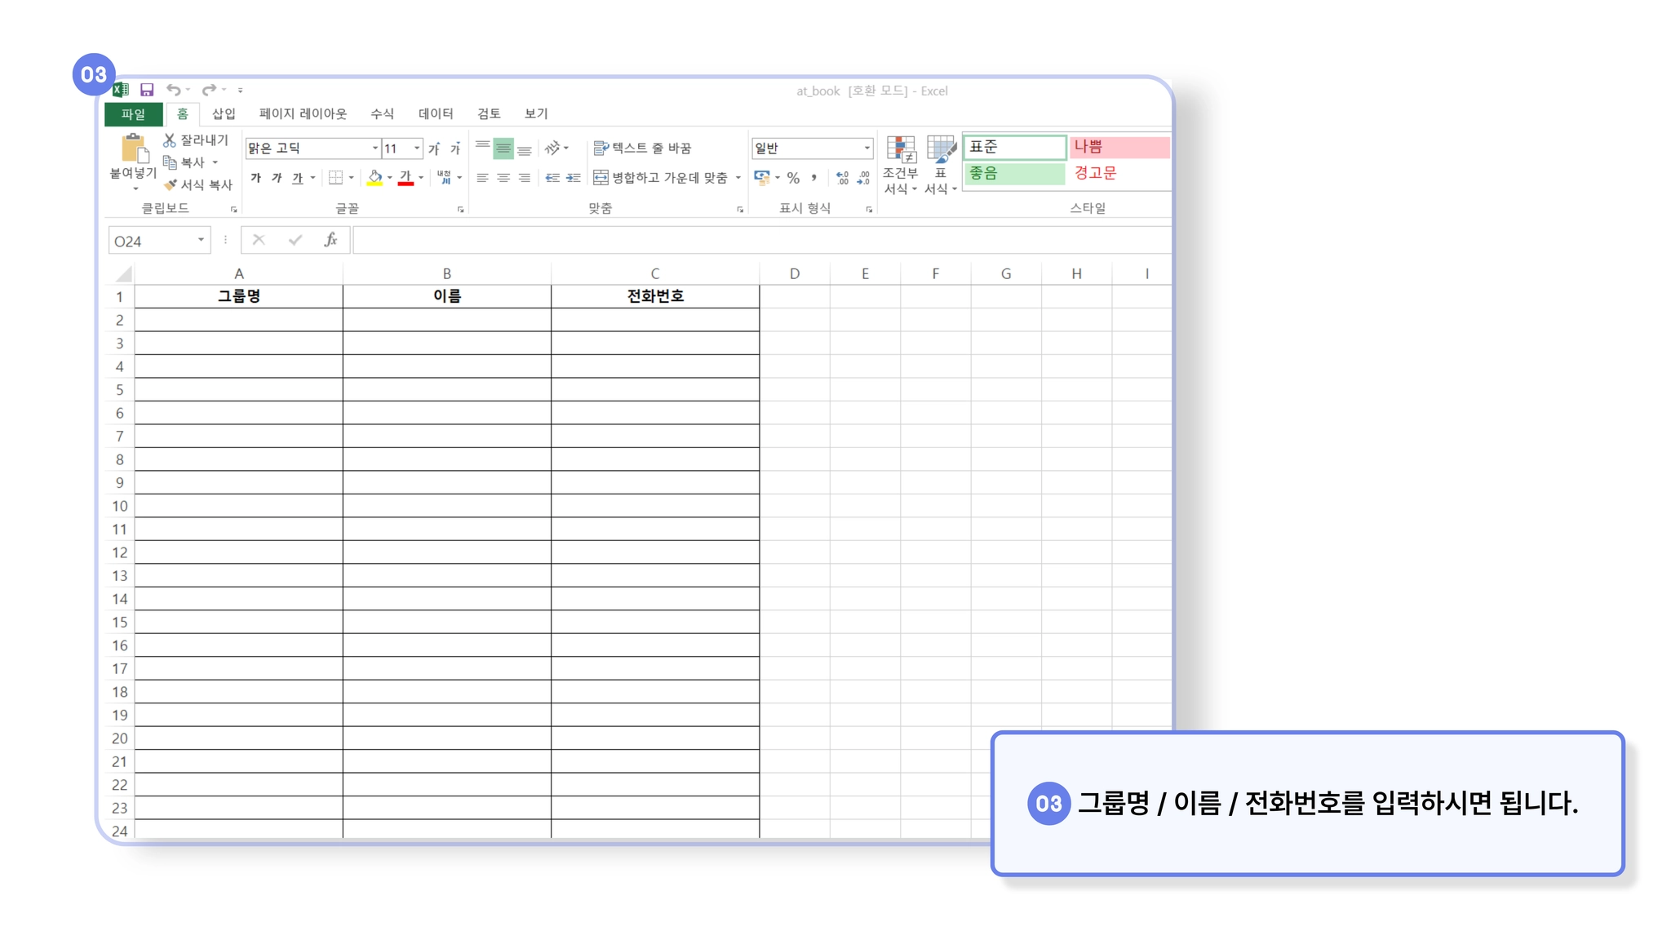This screenshot has width=1671, height=940.
Task: Click the 텍스트 줄 바꿈 wrap text button
Action: tap(643, 149)
